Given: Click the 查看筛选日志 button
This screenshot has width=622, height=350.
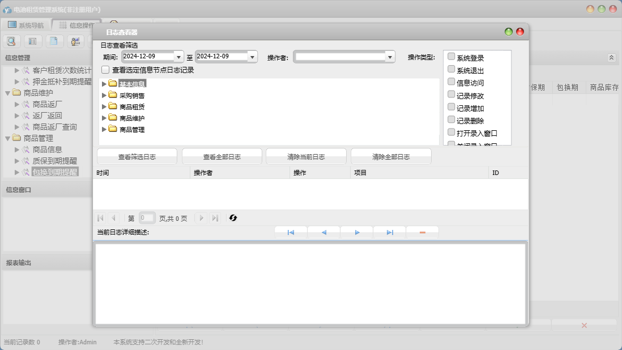Looking at the screenshot, I should (137, 156).
